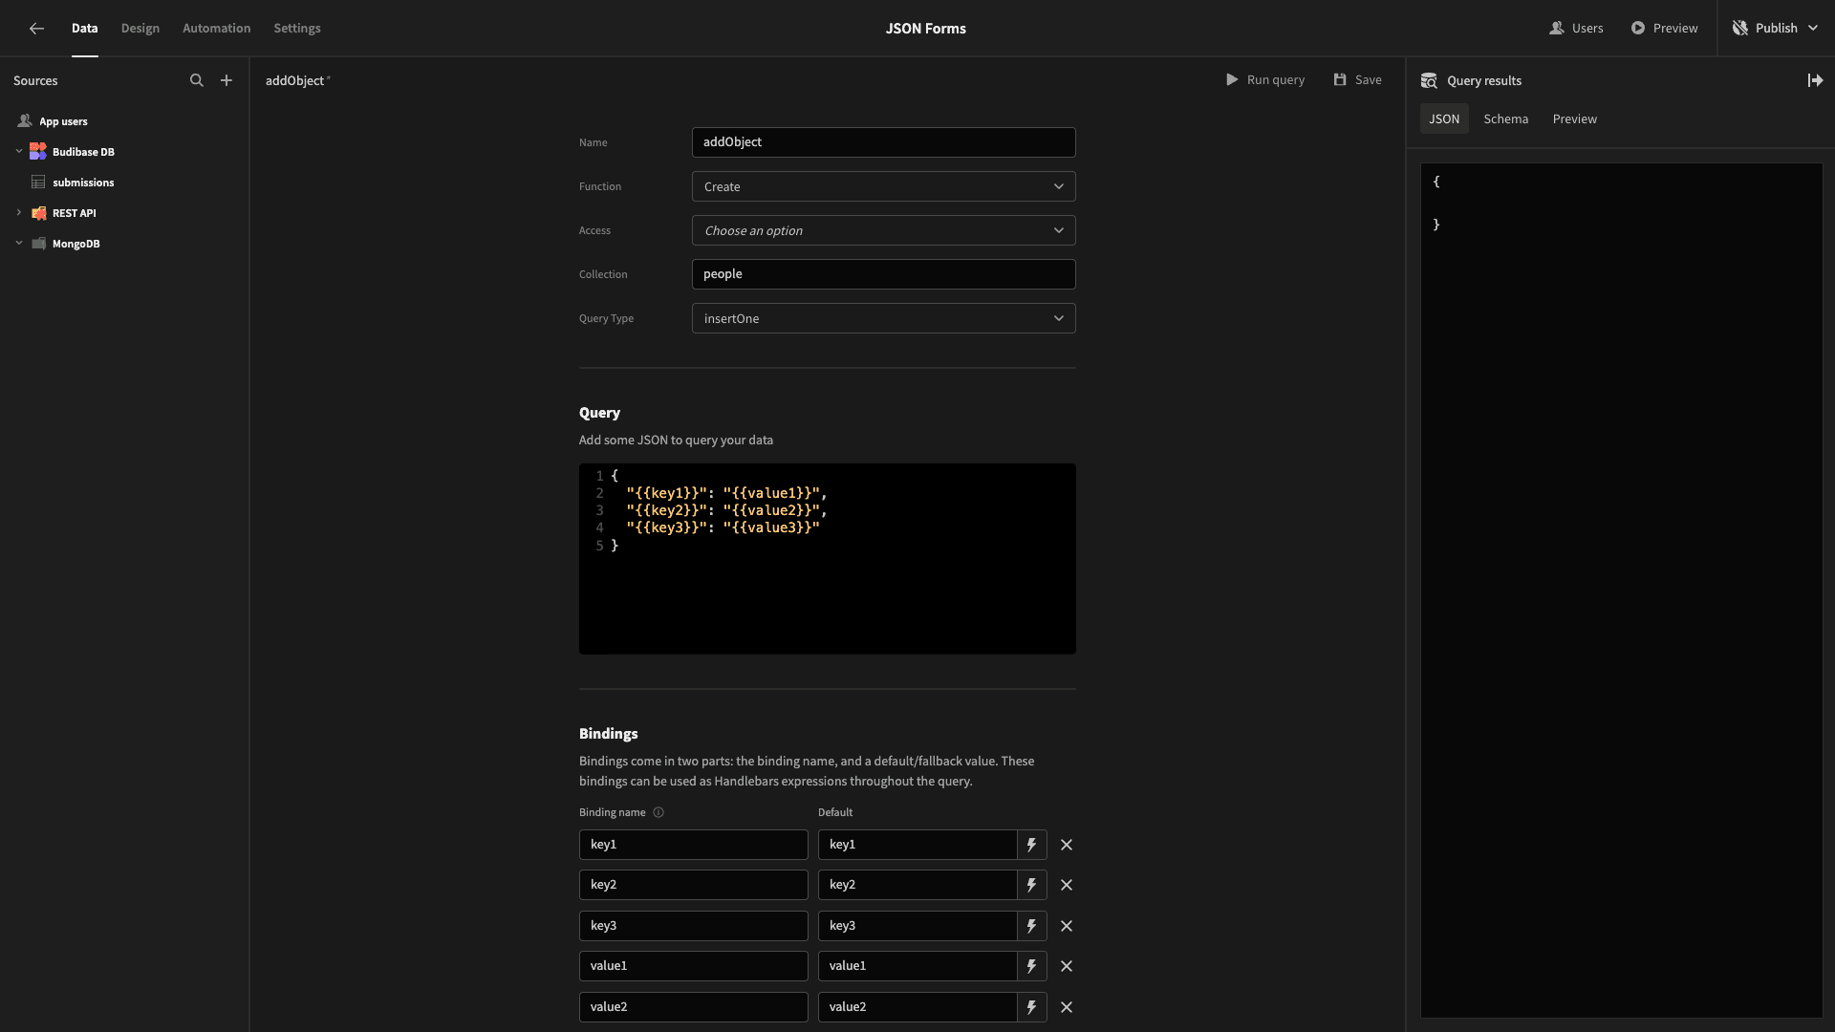
Task: Open the Function dropdown set to Create
Action: click(883, 186)
